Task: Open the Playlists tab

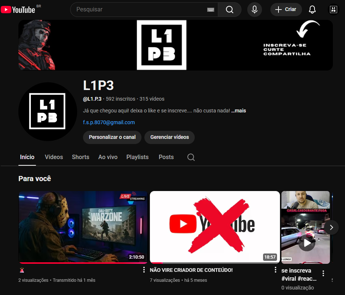Action: point(137,157)
